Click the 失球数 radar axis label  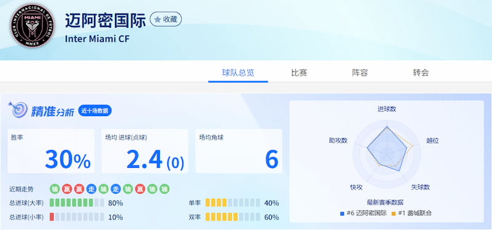(x=421, y=188)
